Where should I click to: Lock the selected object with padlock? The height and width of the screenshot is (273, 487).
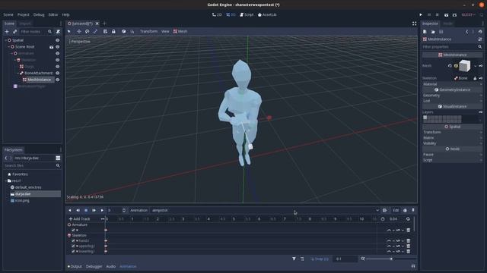click(113, 31)
